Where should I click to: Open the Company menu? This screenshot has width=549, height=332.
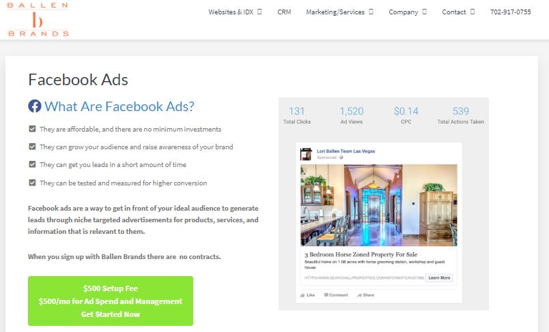[404, 12]
